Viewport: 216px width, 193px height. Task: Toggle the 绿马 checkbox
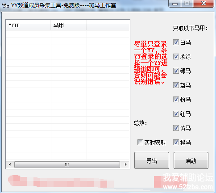[x=176, y=71]
